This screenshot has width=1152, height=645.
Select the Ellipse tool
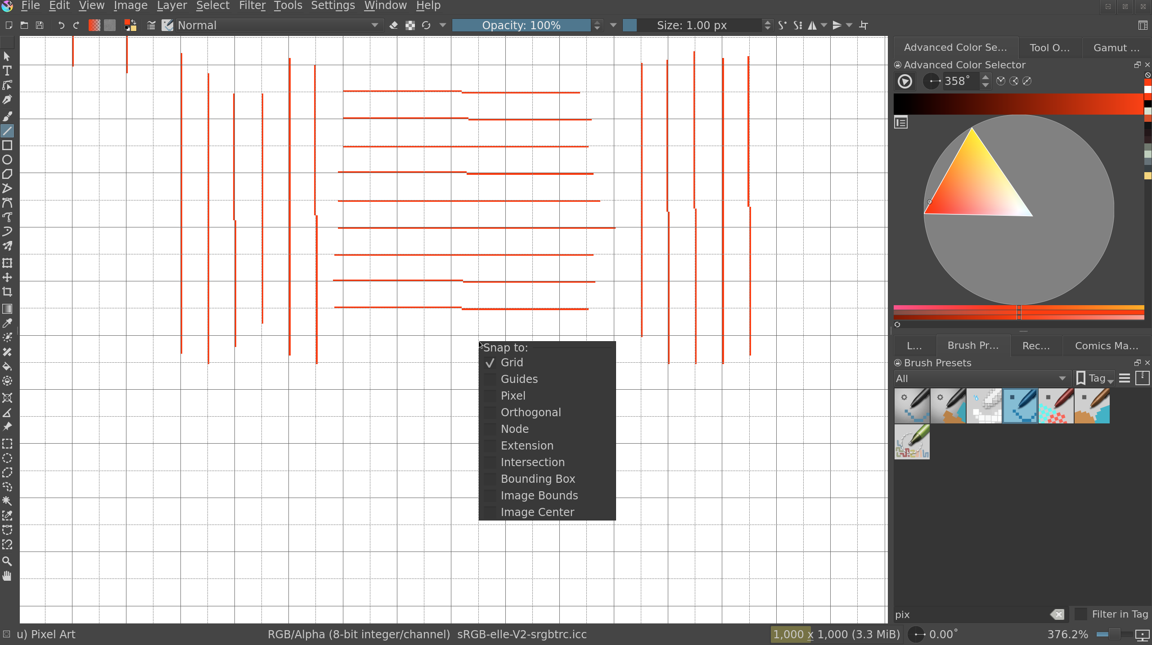coord(7,160)
